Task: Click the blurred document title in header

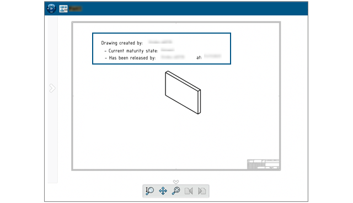Action: click(x=75, y=9)
